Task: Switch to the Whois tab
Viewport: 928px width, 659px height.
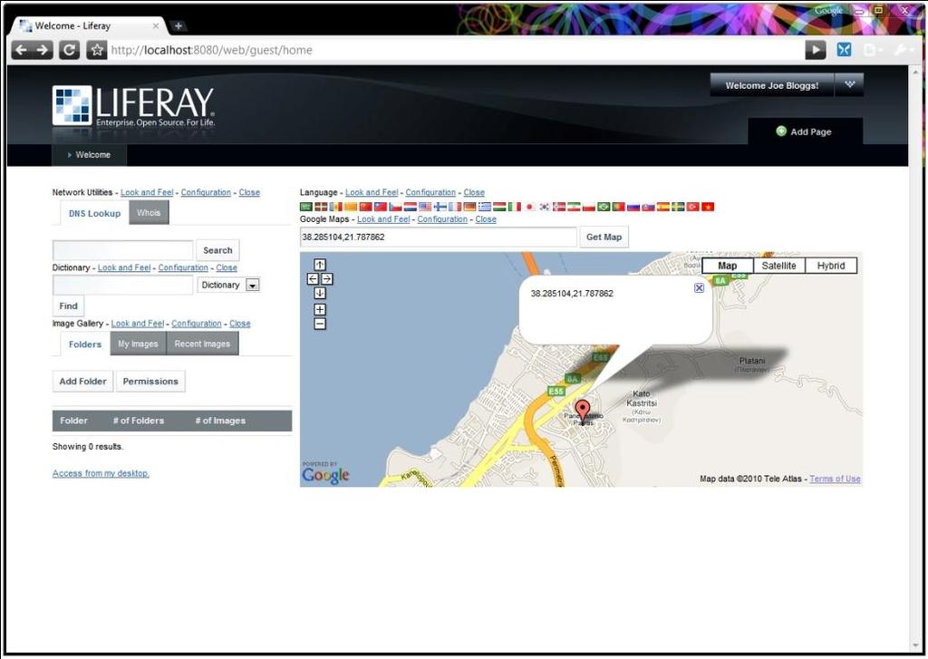Action: (x=149, y=212)
